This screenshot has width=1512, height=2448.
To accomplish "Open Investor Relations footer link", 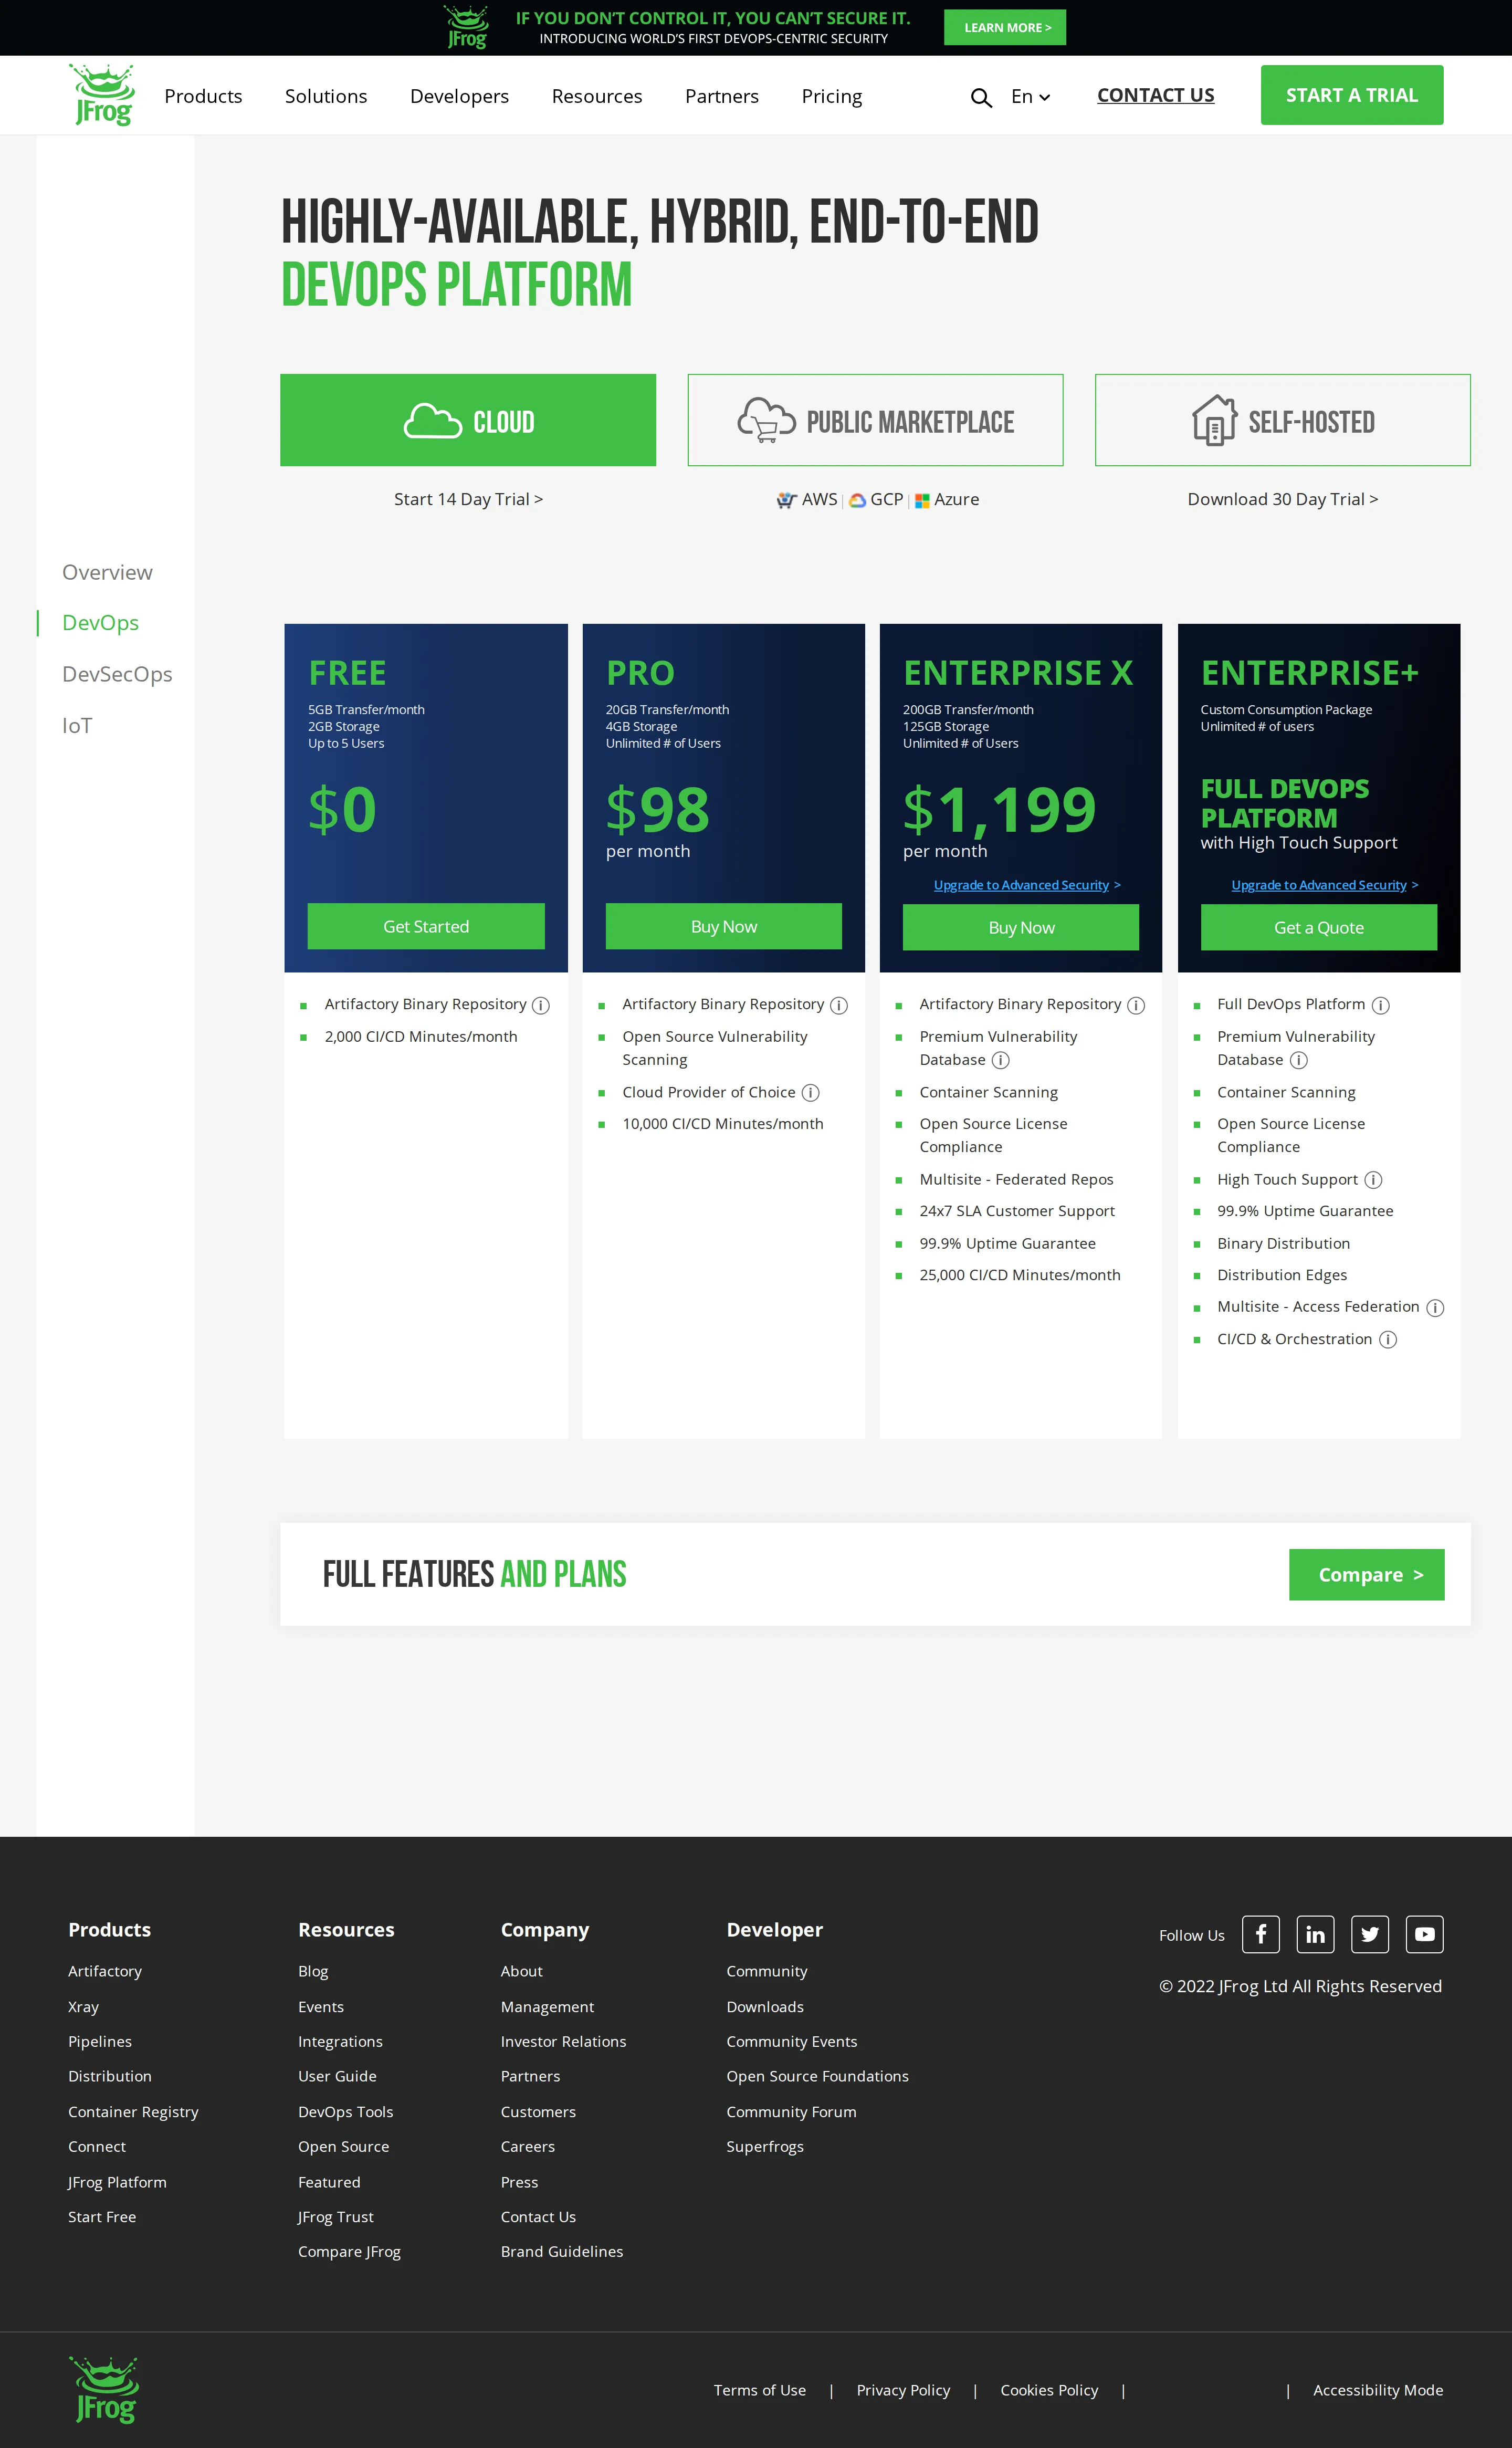I will coord(563,2041).
